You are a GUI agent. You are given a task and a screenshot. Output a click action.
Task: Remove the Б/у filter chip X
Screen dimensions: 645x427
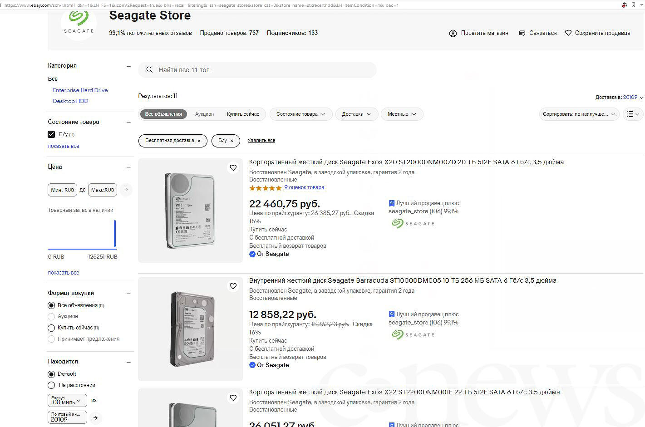coord(231,141)
